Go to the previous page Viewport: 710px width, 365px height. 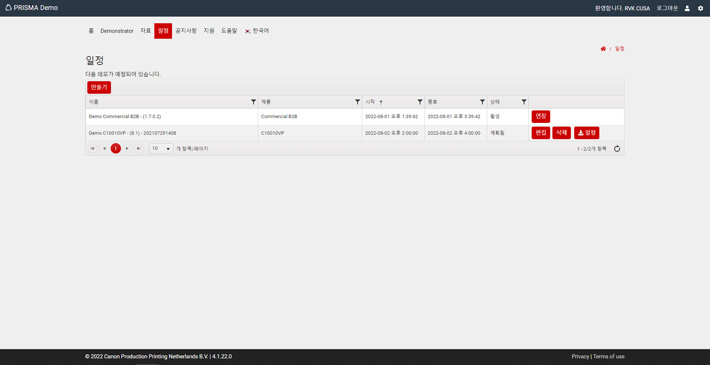coord(104,149)
